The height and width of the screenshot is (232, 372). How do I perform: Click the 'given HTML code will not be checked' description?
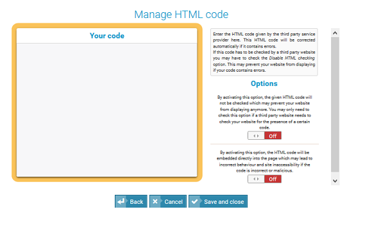(264, 112)
